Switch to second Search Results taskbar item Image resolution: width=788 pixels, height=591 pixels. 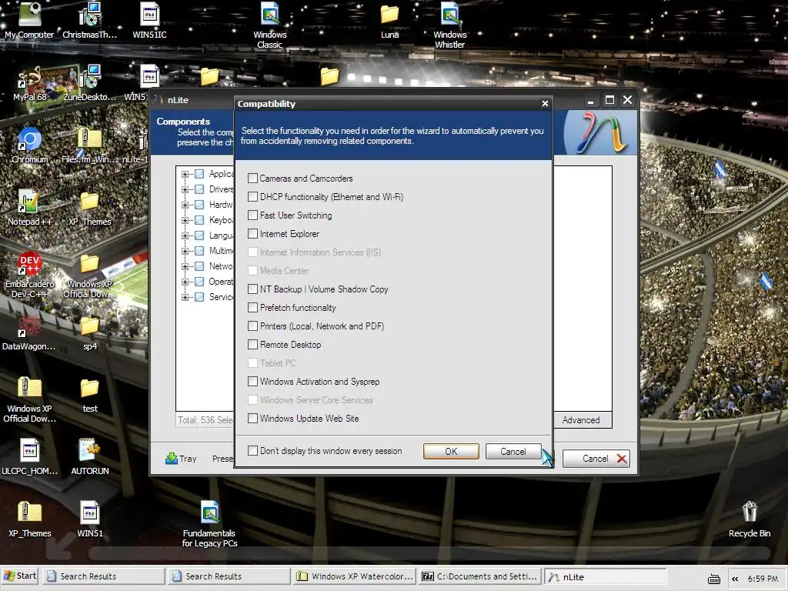pos(229,576)
